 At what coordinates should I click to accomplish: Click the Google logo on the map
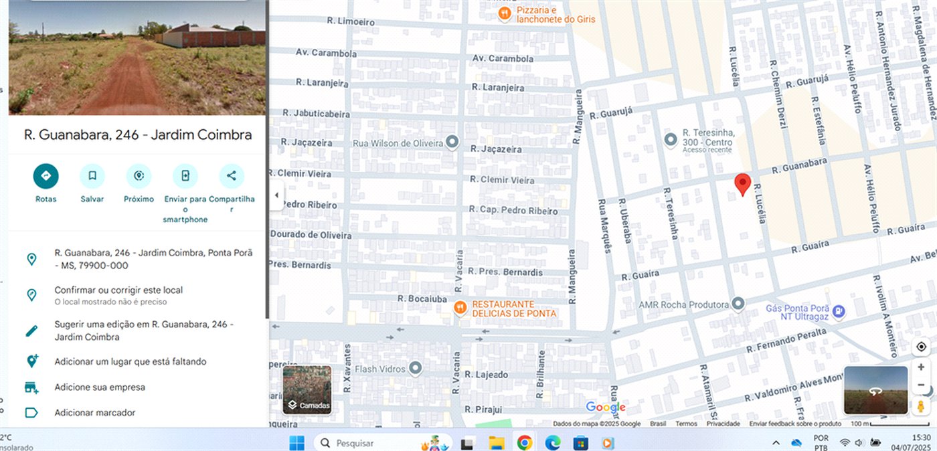click(x=606, y=408)
